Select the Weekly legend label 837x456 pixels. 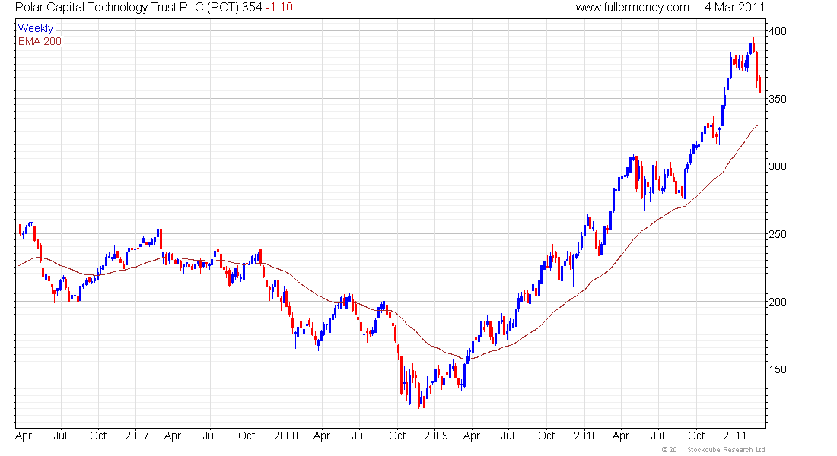(x=36, y=28)
